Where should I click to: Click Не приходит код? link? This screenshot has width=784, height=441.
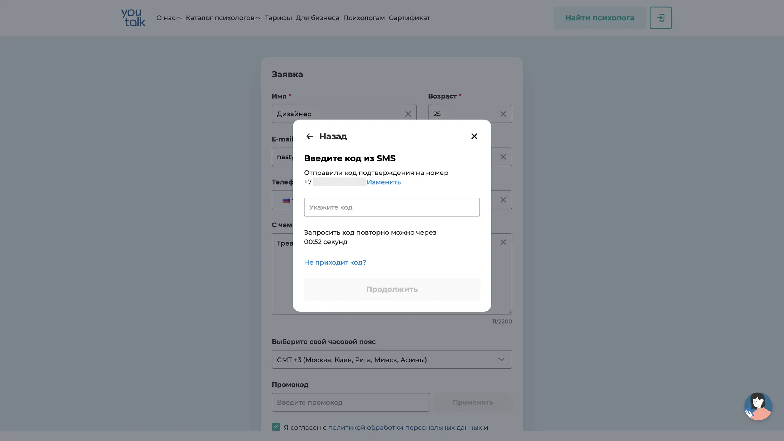(335, 262)
